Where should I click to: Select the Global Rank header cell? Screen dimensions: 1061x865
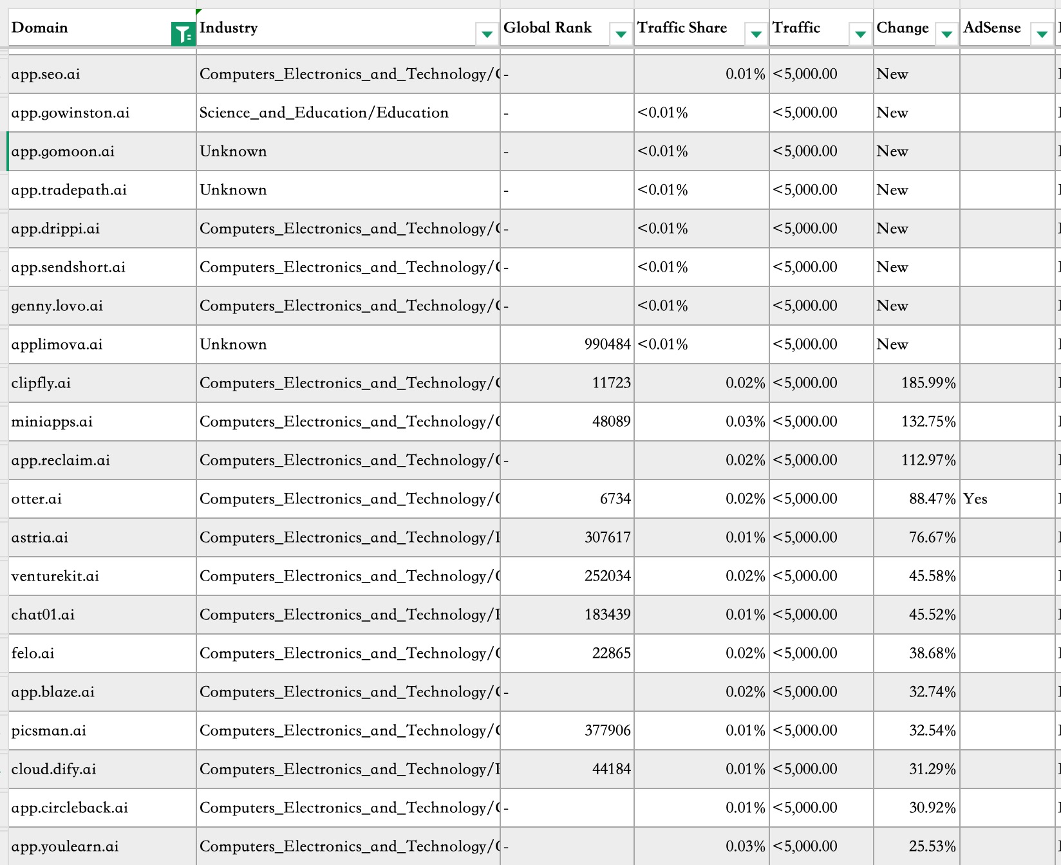pyautogui.click(x=567, y=28)
